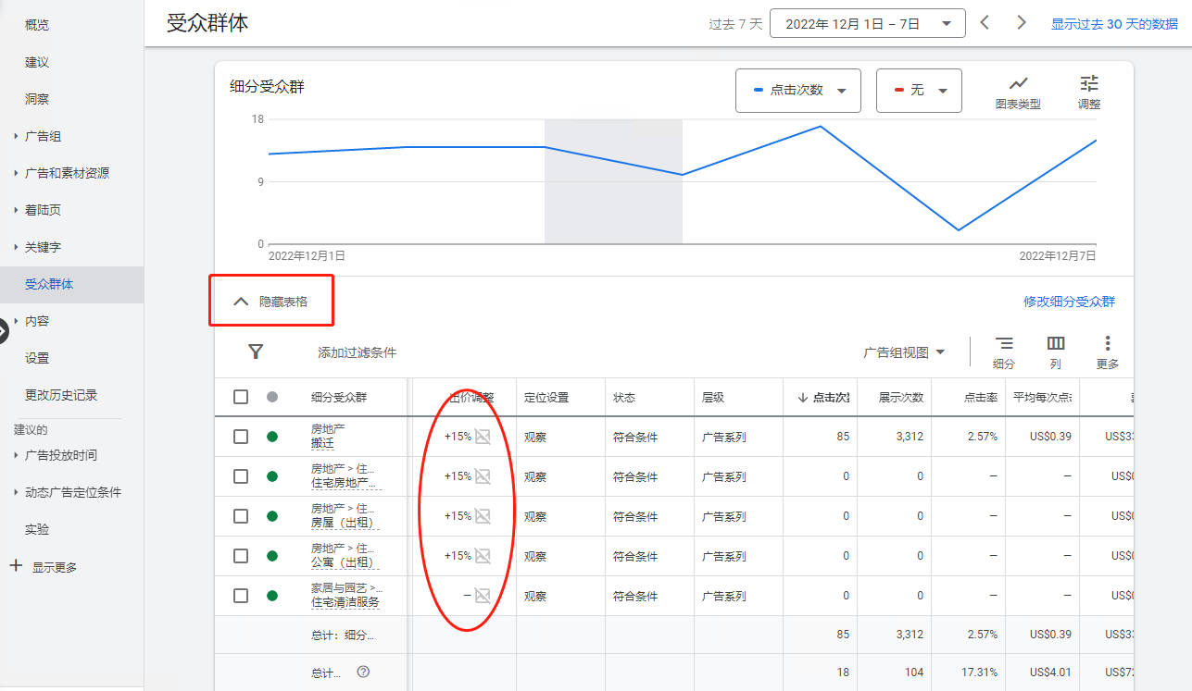1192x691 pixels.
Task: Click bid adjustment icon in 住宅清洁服务 row
Action: [x=483, y=596]
